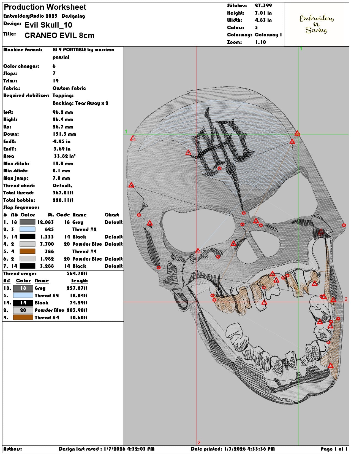Click the Grey 18 swatch in Thread usage
This screenshot has width=351, height=455.
23,288
